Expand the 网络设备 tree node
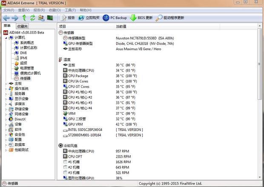This screenshot has height=187, width=264. (x=6, y=114)
